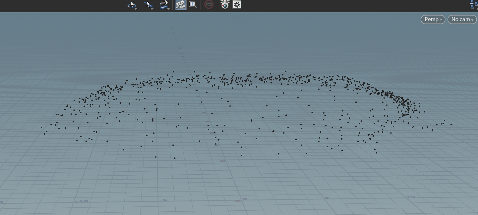Open the No cam camera dropdown
This screenshot has width=478, height=215.
[x=462, y=20]
